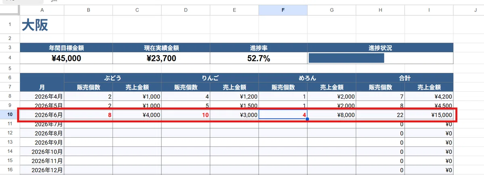Click the りんご category header

pyautogui.click(x=210, y=78)
